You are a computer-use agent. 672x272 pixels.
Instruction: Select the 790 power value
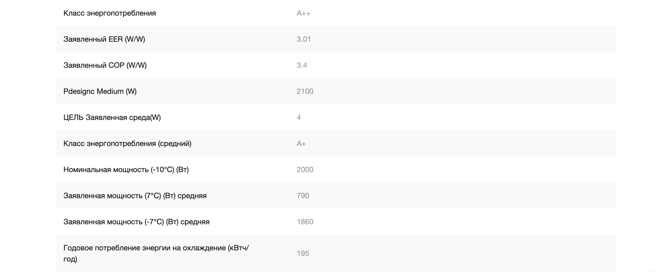coord(303,195)
